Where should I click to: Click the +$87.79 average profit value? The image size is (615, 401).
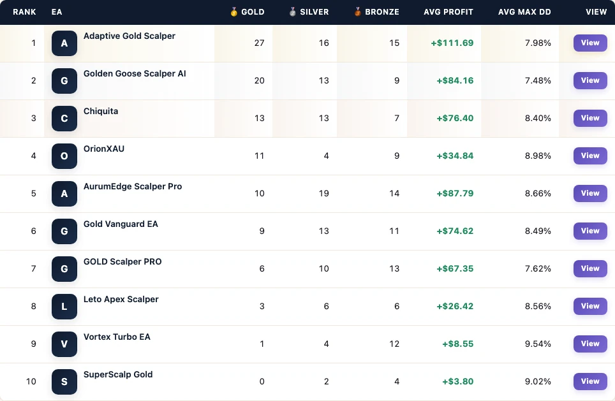pos(455,194)
